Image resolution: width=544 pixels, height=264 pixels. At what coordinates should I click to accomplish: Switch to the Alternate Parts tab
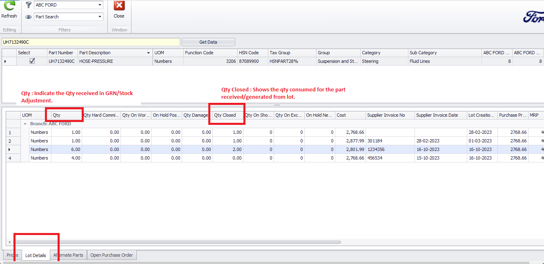68,255
